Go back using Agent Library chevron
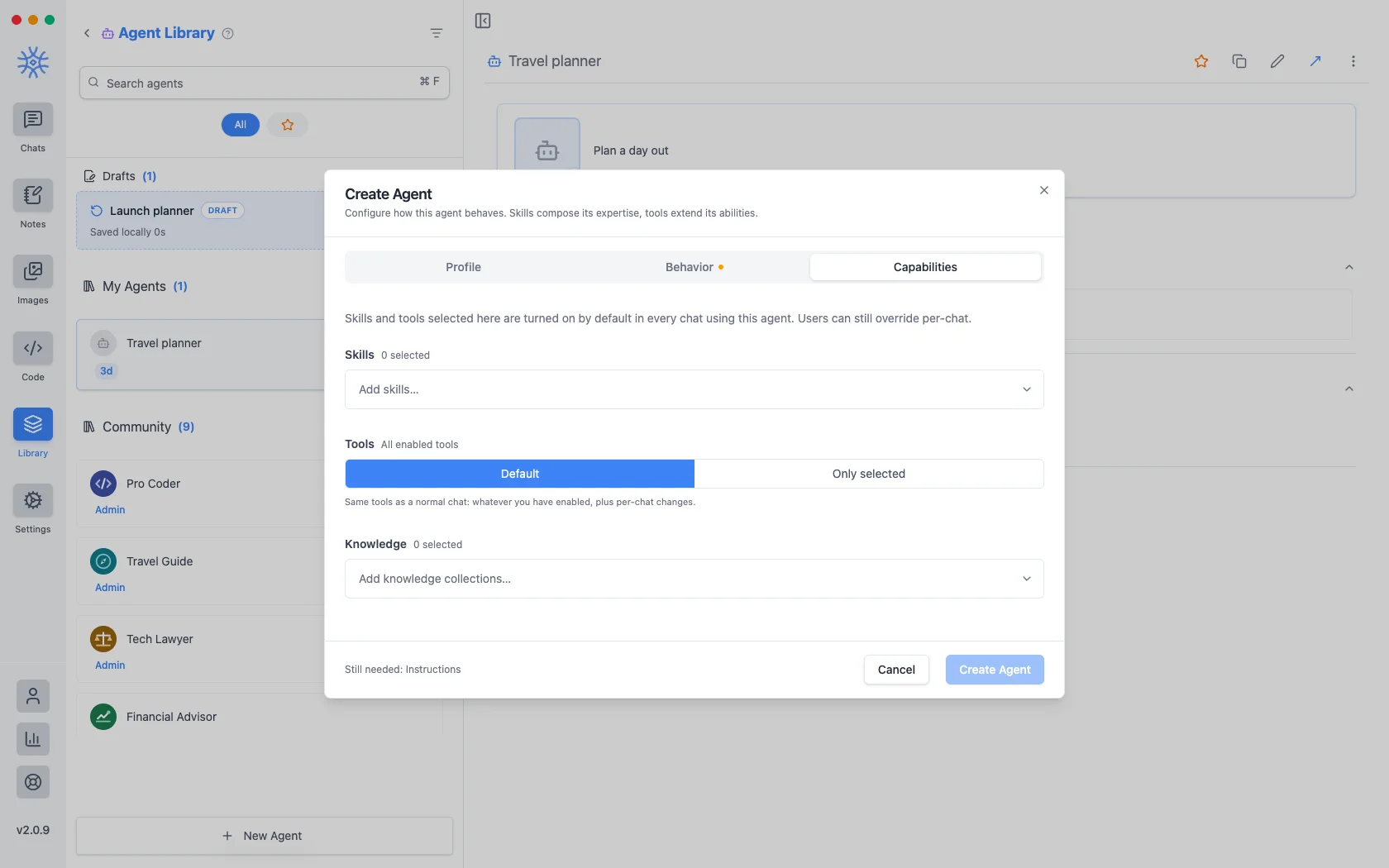The image size is (1389, 868). coord(87,33)
